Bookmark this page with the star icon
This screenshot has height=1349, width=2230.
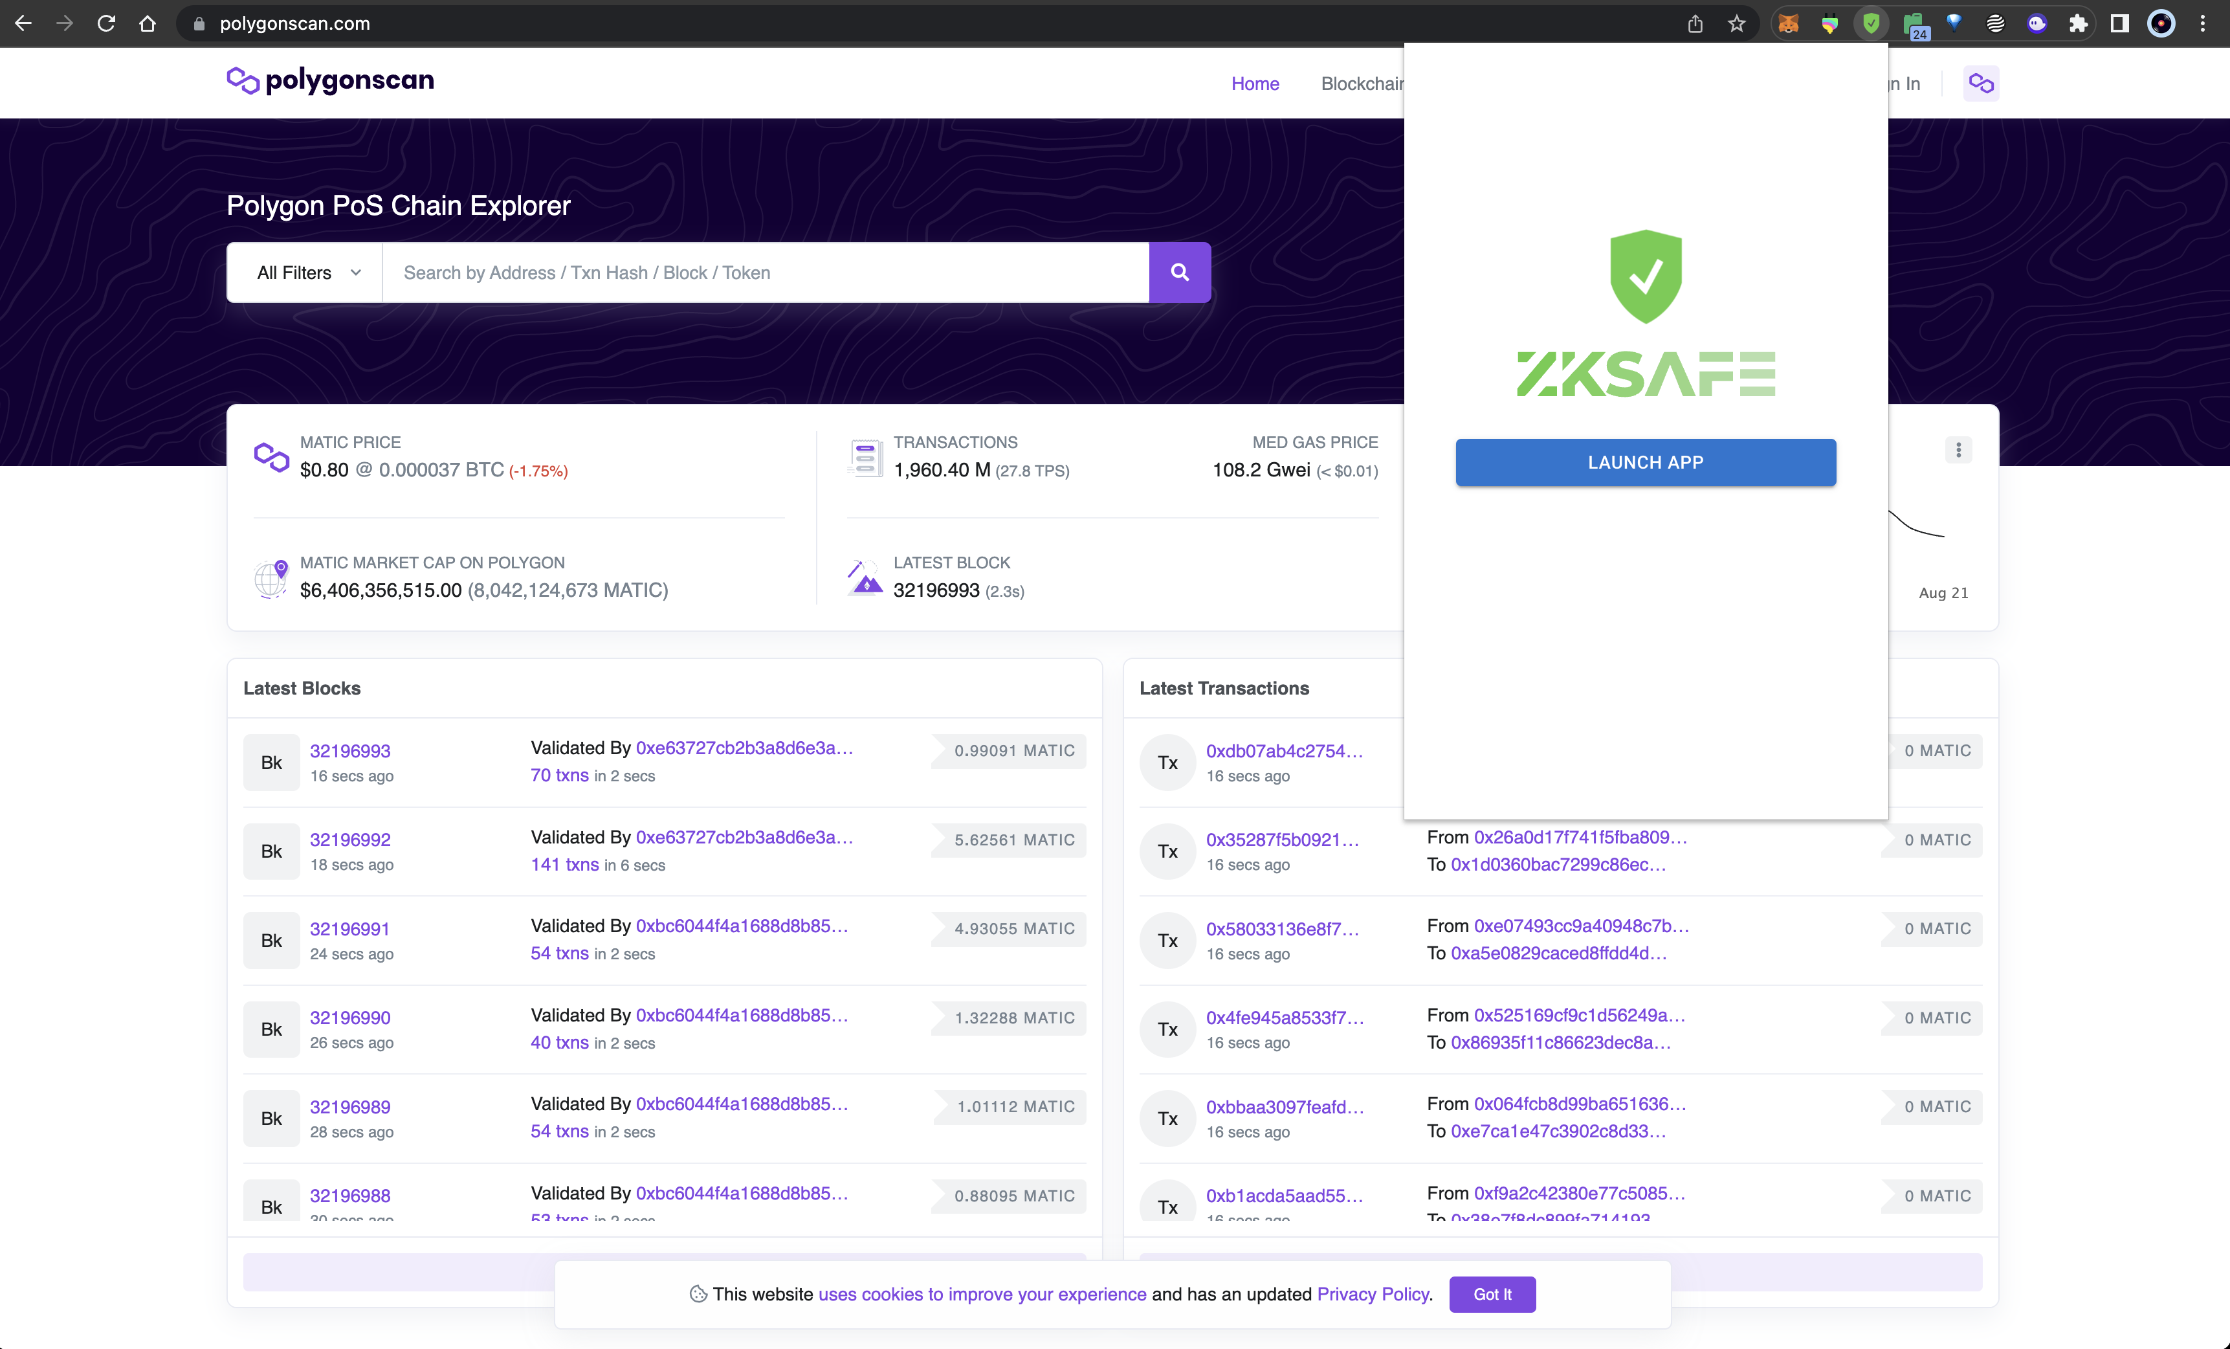pos(1736,23)
